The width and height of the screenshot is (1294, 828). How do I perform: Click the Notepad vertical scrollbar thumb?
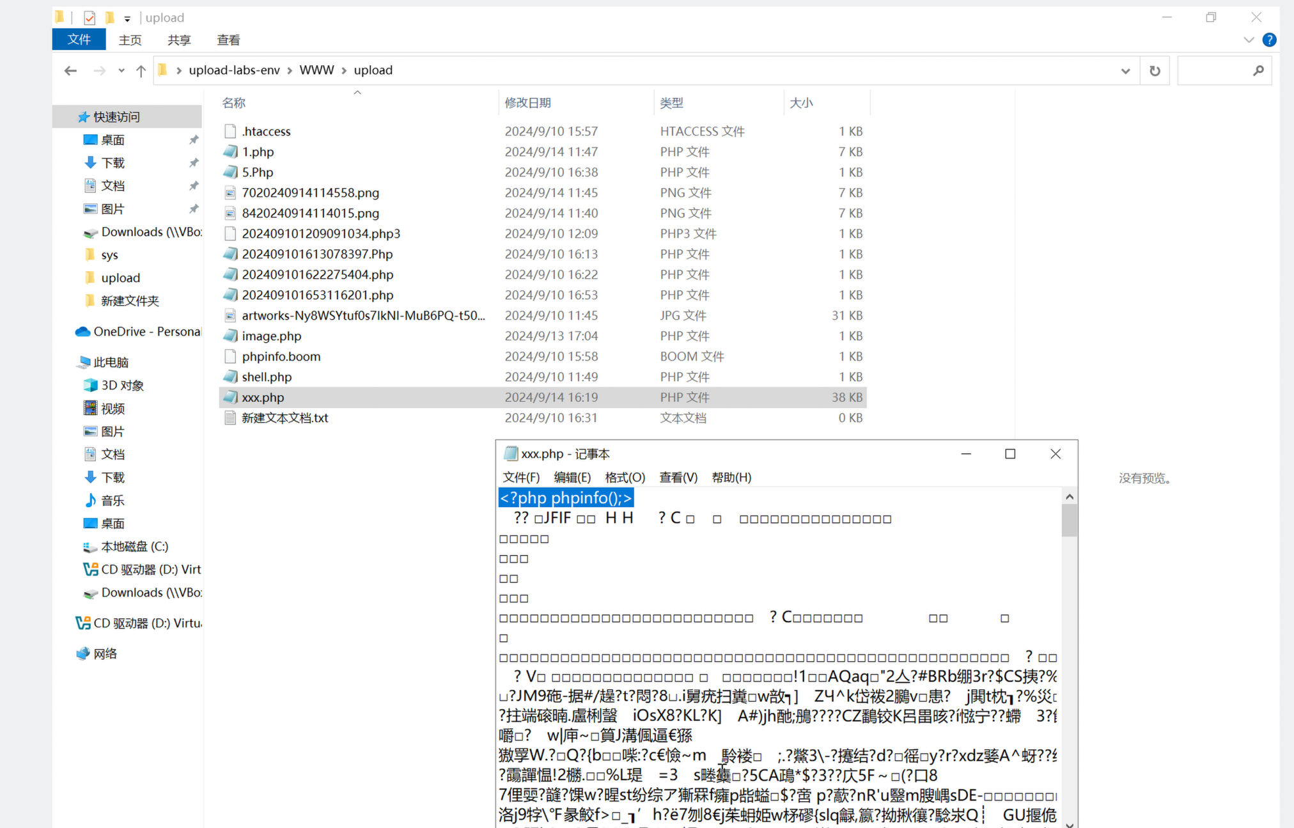(1069, 520)
